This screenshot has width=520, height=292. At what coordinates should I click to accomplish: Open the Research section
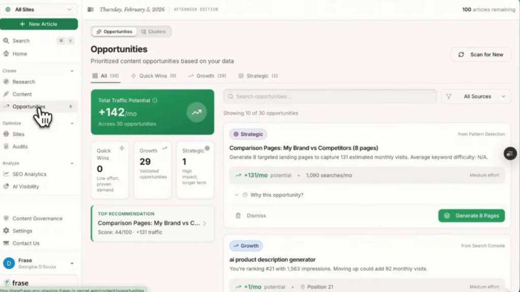coord(24,82)
